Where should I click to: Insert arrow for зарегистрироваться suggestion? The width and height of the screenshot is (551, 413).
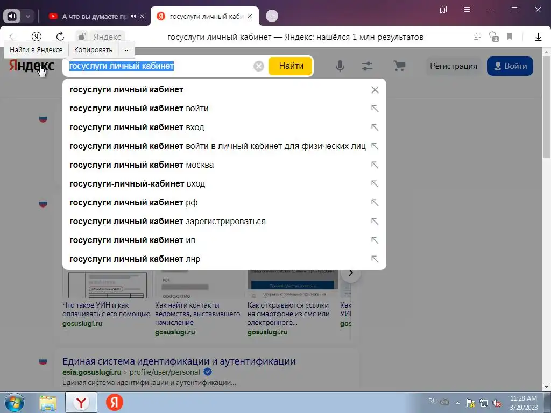(x=375, y=222)
